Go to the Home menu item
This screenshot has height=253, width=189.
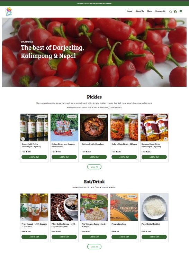coord(129,11)
